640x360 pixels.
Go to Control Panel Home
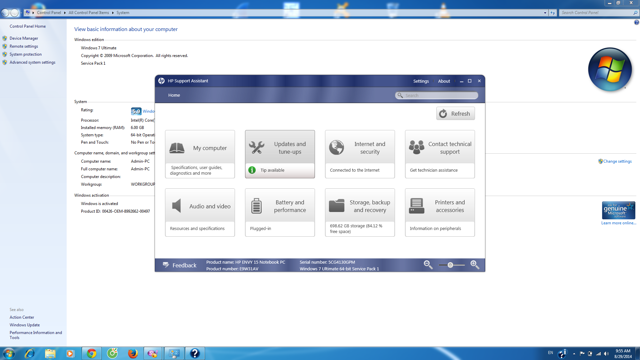click(28, 26)
